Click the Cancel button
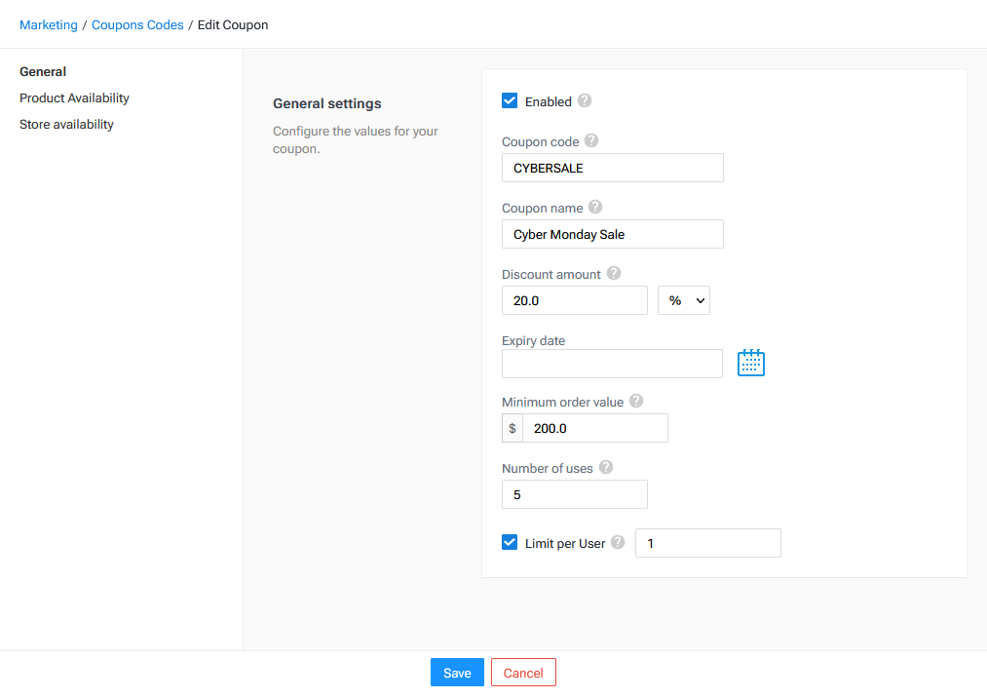The image size is (987, 699). 523,673
